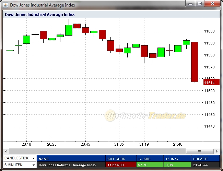The width and height of the screenshot is (223, 171).
Task: Click the +/- In % column header
Action: (177, 159)
